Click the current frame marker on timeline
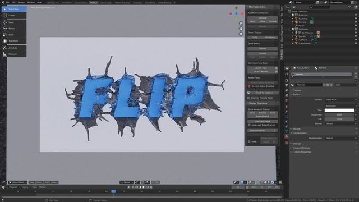 click(x=113, y=191)
